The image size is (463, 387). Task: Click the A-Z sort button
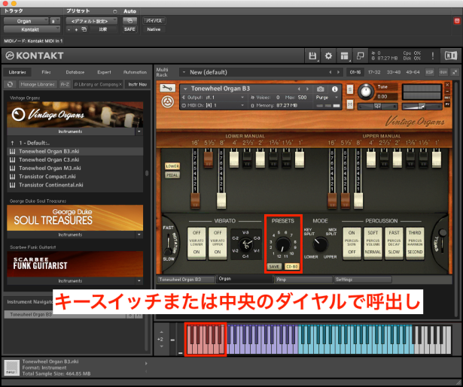(x=65, y=84)
